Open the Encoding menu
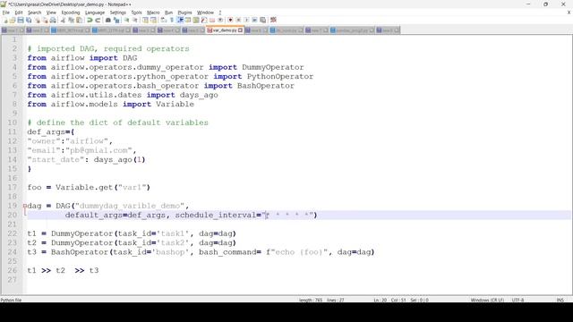The height and width of the screenshot is (322, 573). (x=70, y=13)
